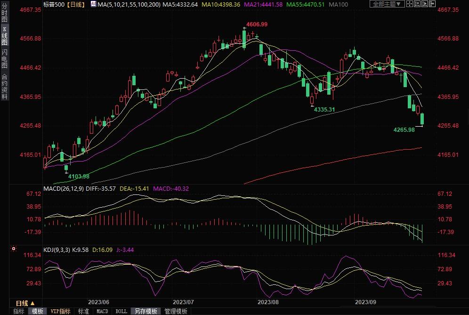Select the K线图 candlestick chart tab
Image resolution: width=469 pixels, height=315 pixels.
4,36
